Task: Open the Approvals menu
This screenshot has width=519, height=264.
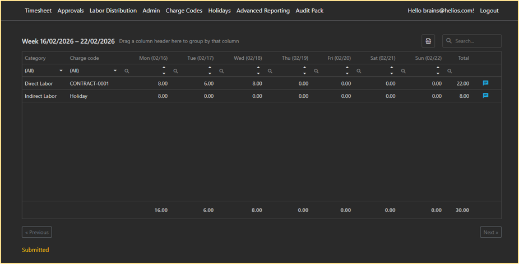Action: [71, 11]
